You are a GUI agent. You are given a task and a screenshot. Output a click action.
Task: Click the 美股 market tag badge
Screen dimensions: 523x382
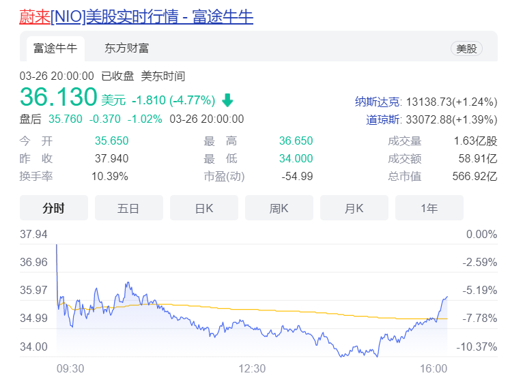click(467, 48)
